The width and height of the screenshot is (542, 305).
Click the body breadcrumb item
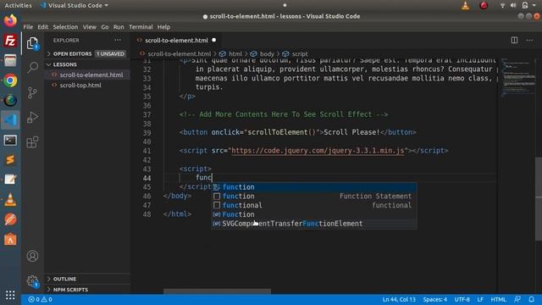tap(267, 54)
